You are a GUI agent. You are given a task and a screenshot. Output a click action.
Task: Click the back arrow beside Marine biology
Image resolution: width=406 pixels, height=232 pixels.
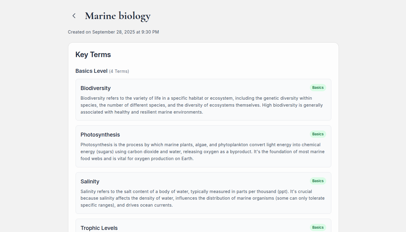click(x=74, y=16)
